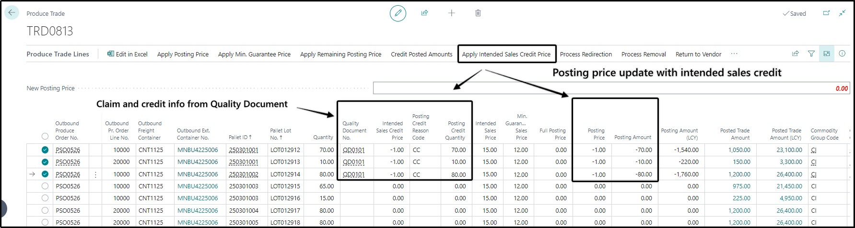Click posting credit quantity 10.00 in LOT012913 row

click(458, 162)
